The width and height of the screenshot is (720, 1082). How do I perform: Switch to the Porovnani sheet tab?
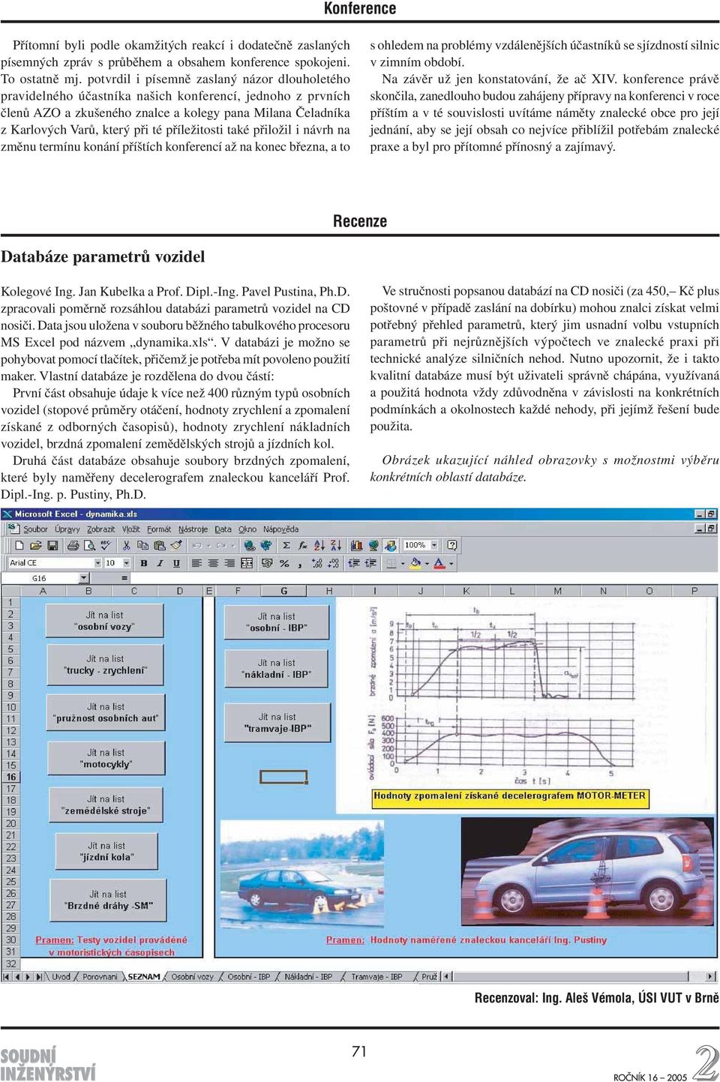click(x=100, y=976)
